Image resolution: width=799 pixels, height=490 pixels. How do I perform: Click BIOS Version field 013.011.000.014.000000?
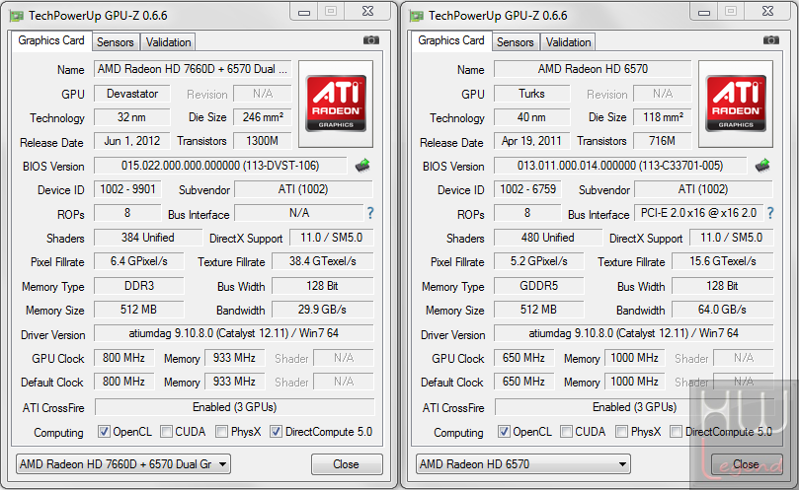620,166
